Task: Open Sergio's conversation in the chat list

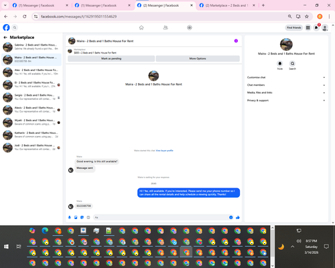Action: tap(31, 97)
